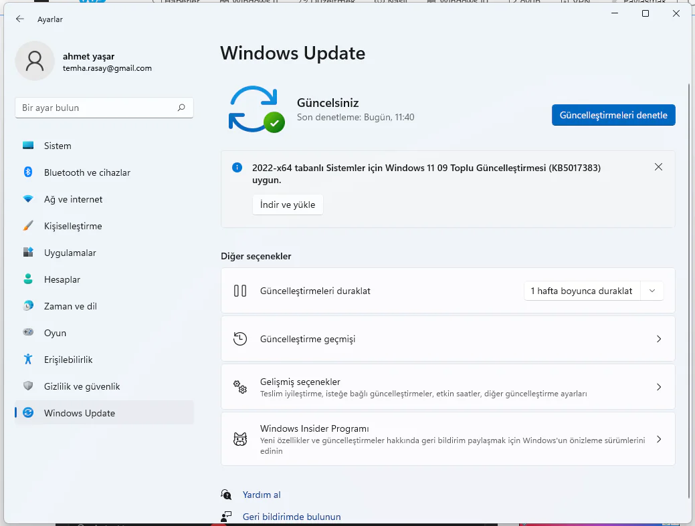Select Uygulamalar in the sidebar
The image size is (695, 526).
pos(70,253)
